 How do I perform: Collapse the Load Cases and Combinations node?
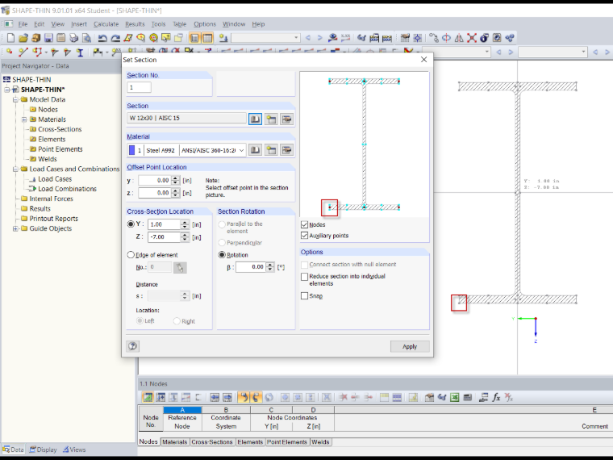tap(15, 169)
